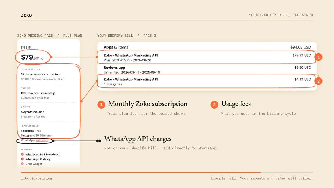Click the 'Instagram: $9.99/month' fee

pos(37,135)
